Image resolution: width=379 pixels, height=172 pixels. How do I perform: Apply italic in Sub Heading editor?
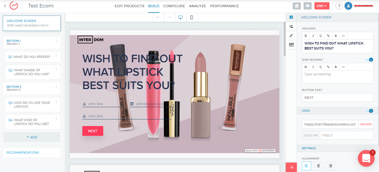(x=313, y=67)
